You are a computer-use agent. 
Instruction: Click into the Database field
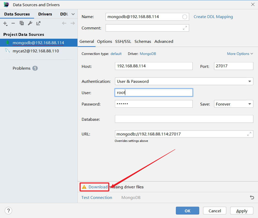pyautogui.click(x=184, y=119)
